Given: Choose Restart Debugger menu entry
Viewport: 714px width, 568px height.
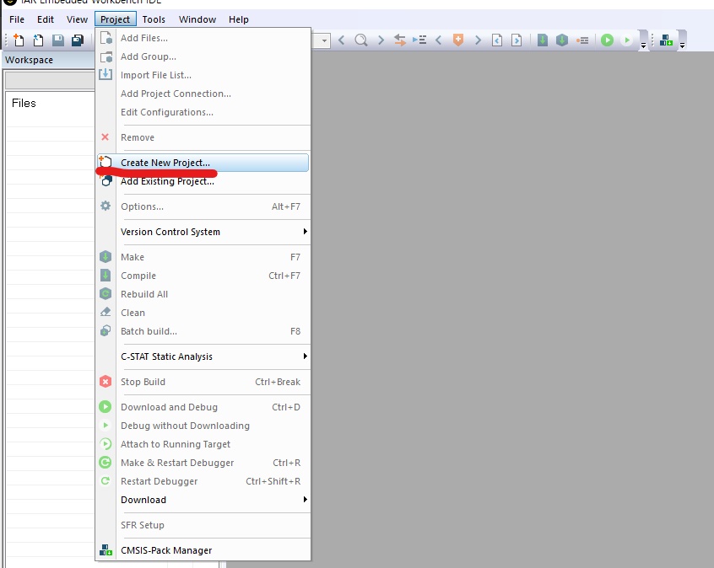Looking at the screenshot, I should 203,481.
